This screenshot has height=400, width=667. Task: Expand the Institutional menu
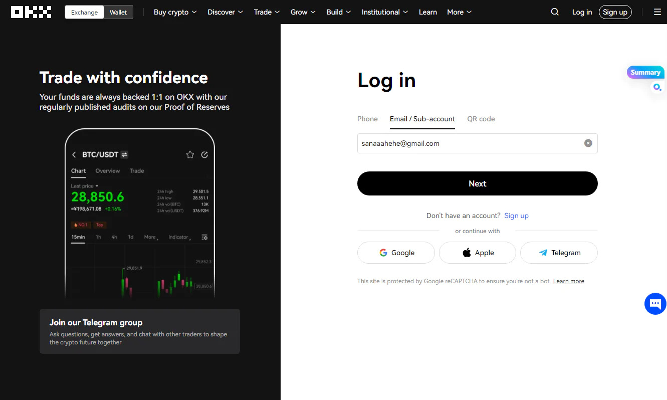384,12
